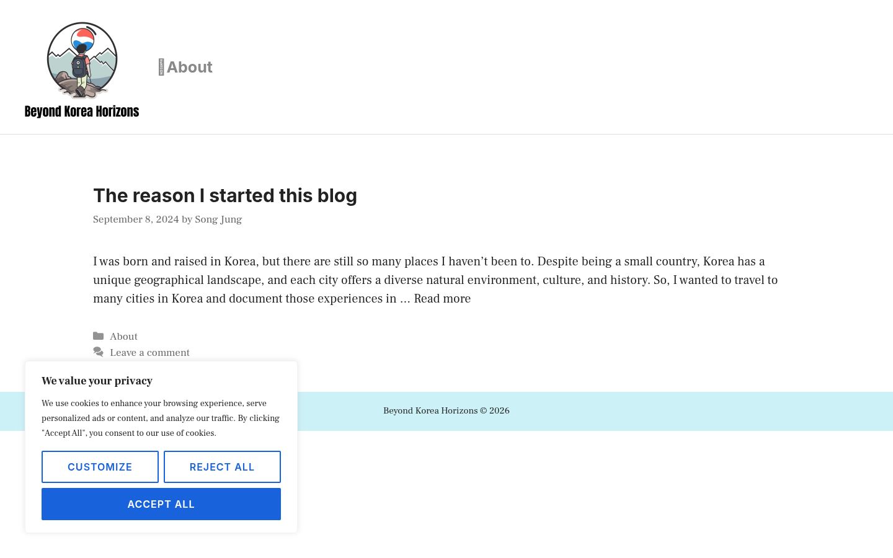Click the post excerpt paragraph about Korea
Image resolution: width=893 pixels, height=558 pixels.
435,280
